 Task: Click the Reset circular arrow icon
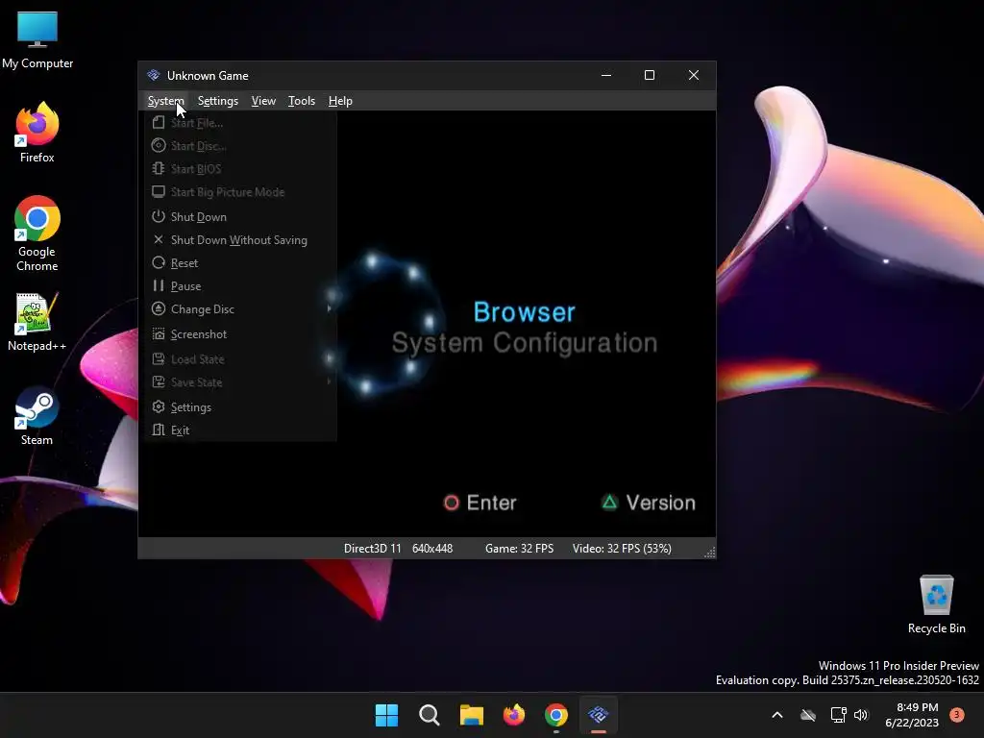point(159,263)
